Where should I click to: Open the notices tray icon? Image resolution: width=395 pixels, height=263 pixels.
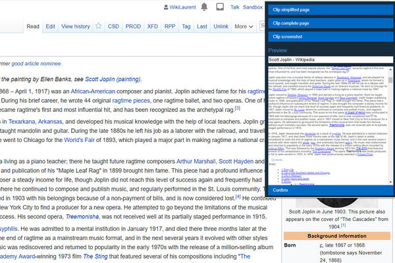point(221,8)
